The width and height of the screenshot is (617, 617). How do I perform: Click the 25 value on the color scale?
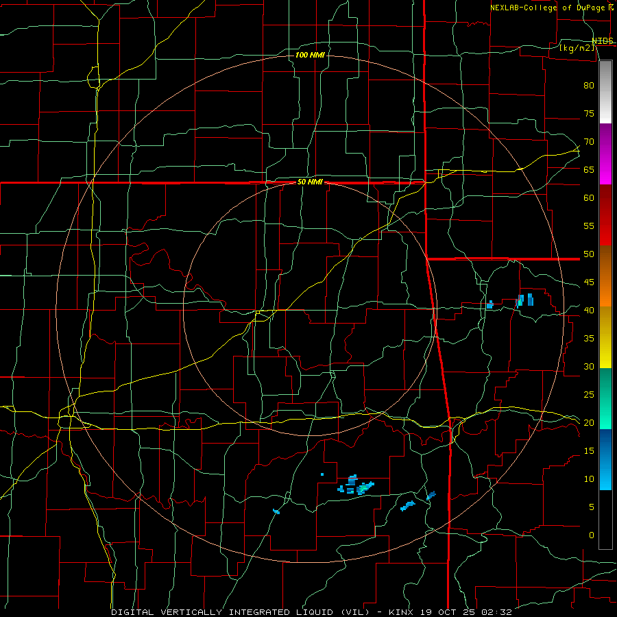coord(589,394)
